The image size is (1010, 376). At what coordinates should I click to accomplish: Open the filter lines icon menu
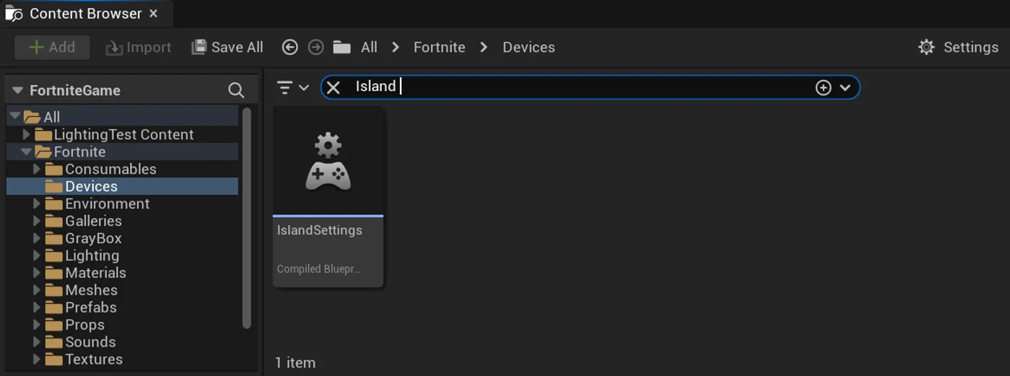[x=285, y=87]
